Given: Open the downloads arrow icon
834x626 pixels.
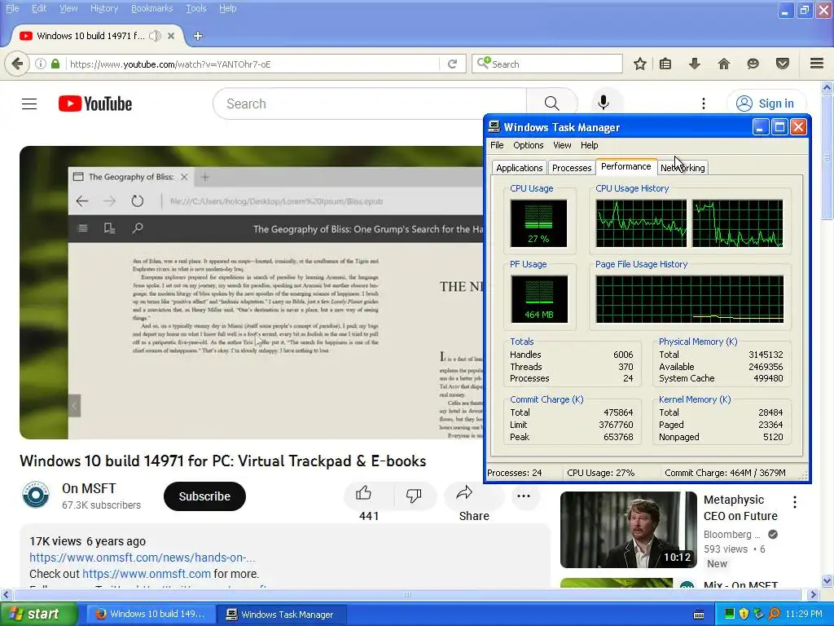Looking at the screenshot, I should 695,64.
